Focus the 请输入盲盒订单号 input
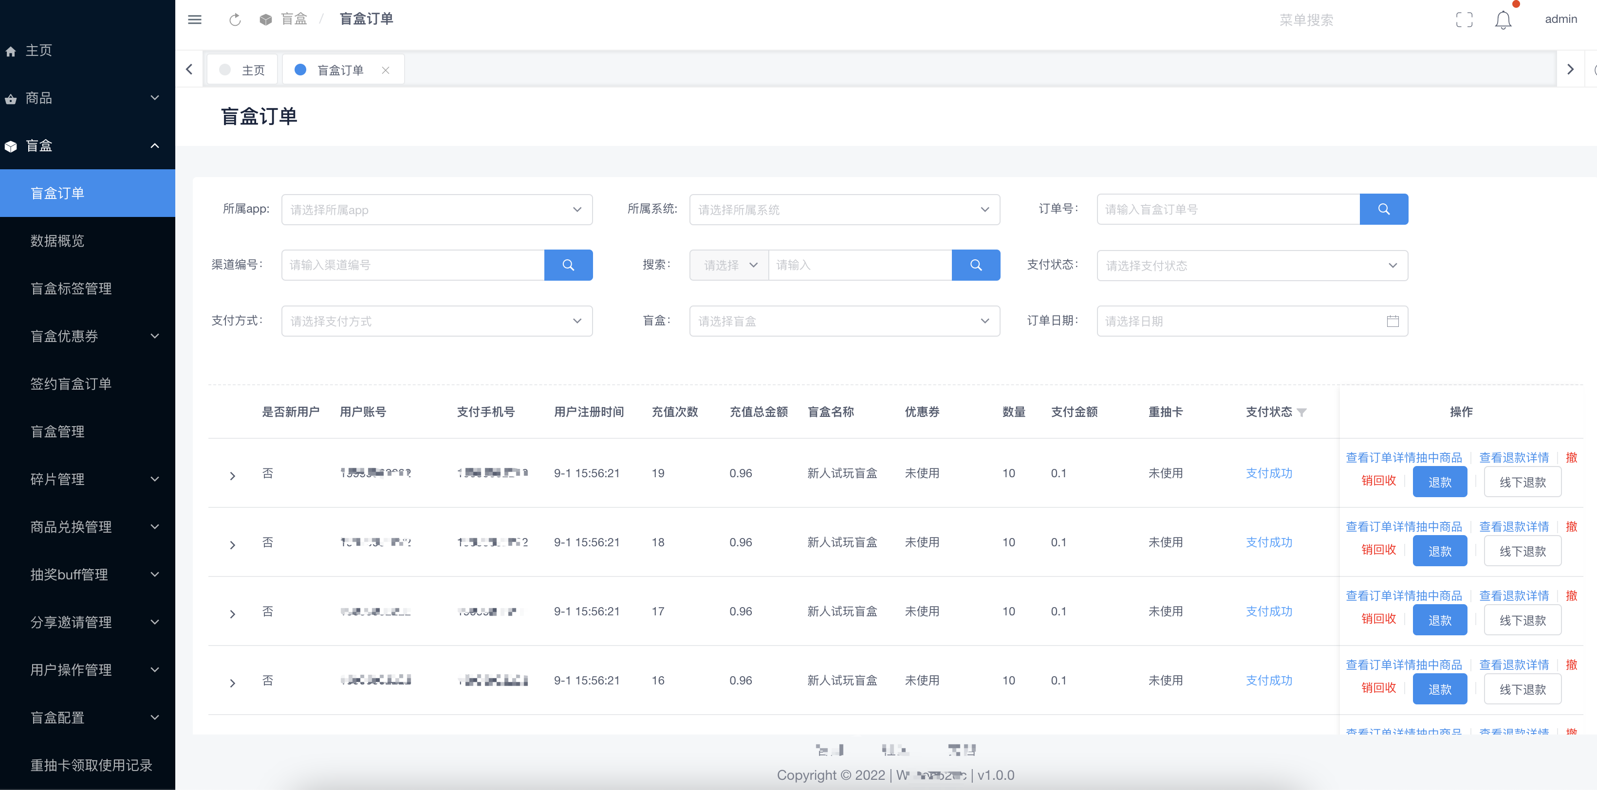The width and height of the screenshot is (1597, 790). [1228, 210]
